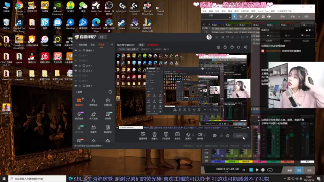Add a 多媒体 media source
The image size is (324, 182).
177,136
